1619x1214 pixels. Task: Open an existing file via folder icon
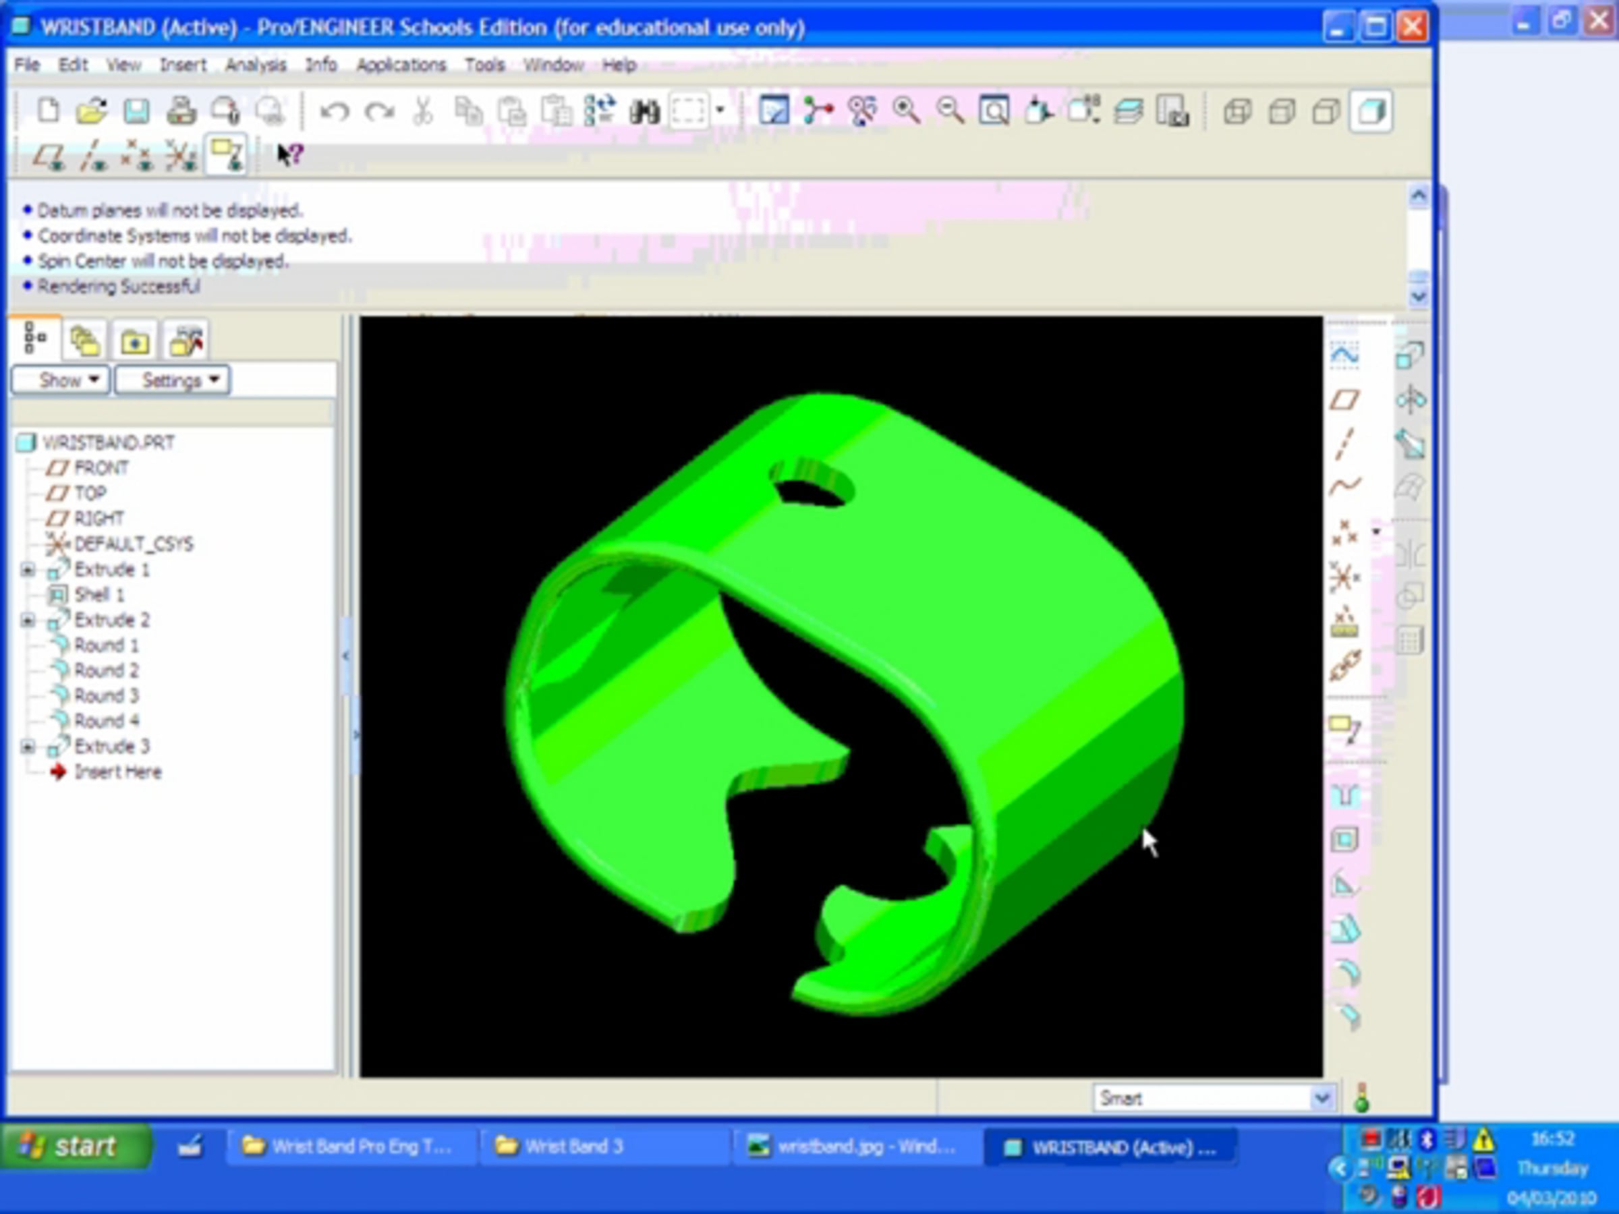tap(92, 111)
